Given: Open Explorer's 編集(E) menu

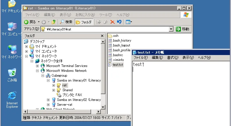Looking at the screenshot, I should tap(50, 15).
